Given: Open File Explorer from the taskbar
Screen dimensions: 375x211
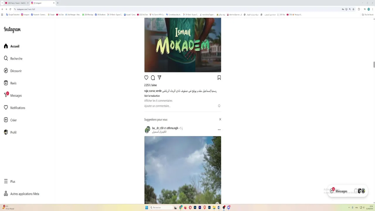Looking at the screenshot, I should point(214,207).
